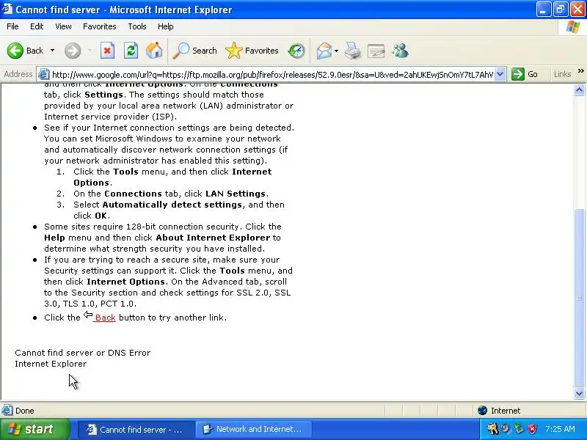Open the Messenger people icon
Viewport: 587px width, 440px height.
point(400,51)
